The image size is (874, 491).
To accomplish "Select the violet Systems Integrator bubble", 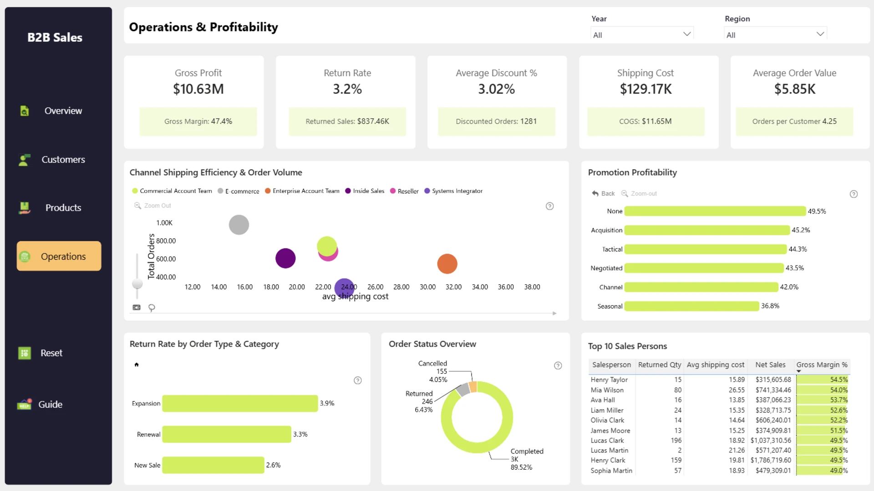I will tap(345, 288).
